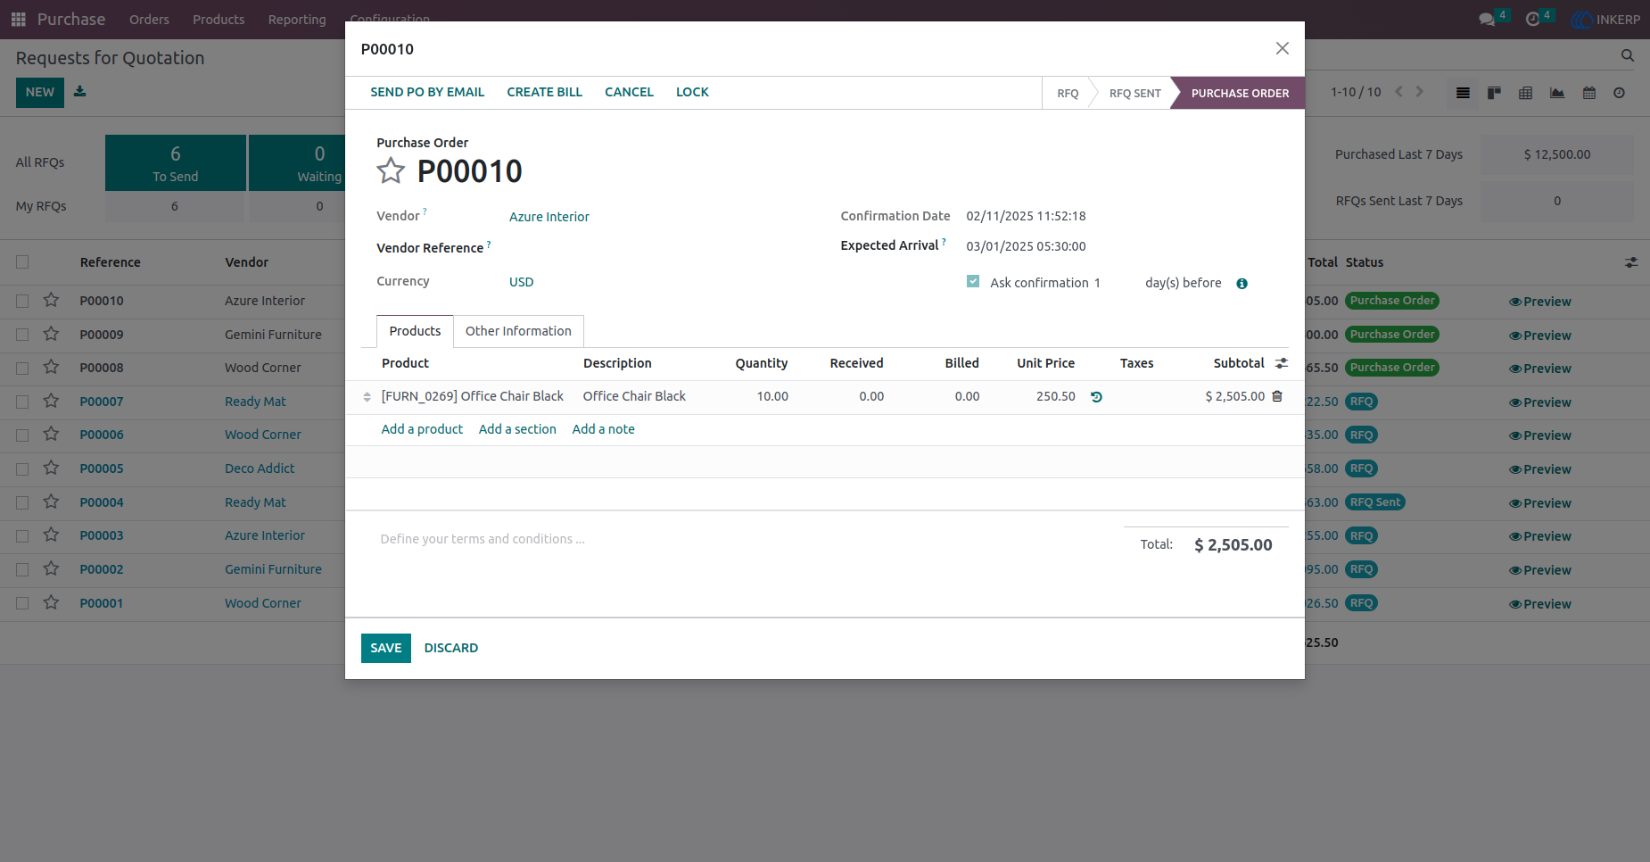The width and height of the screenshot is (1650, 862).
Task: Click the LOCK button
Action: tap(692, 92)
